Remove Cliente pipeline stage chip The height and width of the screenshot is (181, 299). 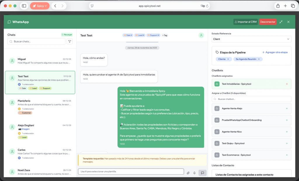(x=228, y=59)
